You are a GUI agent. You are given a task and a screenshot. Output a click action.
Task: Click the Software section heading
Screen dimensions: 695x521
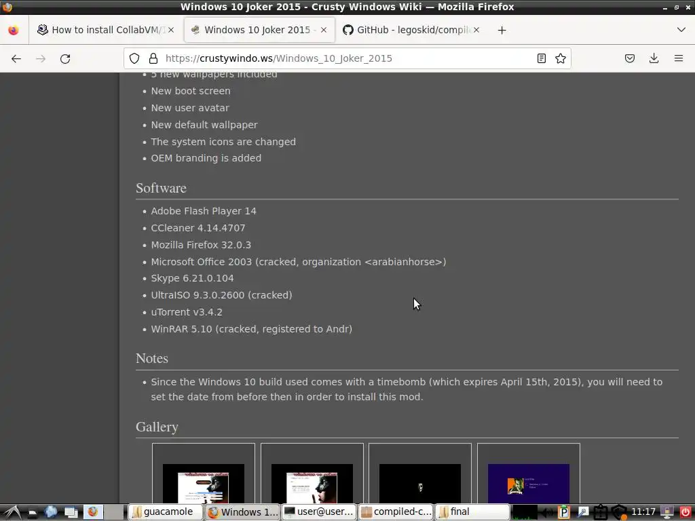point(161,189)
